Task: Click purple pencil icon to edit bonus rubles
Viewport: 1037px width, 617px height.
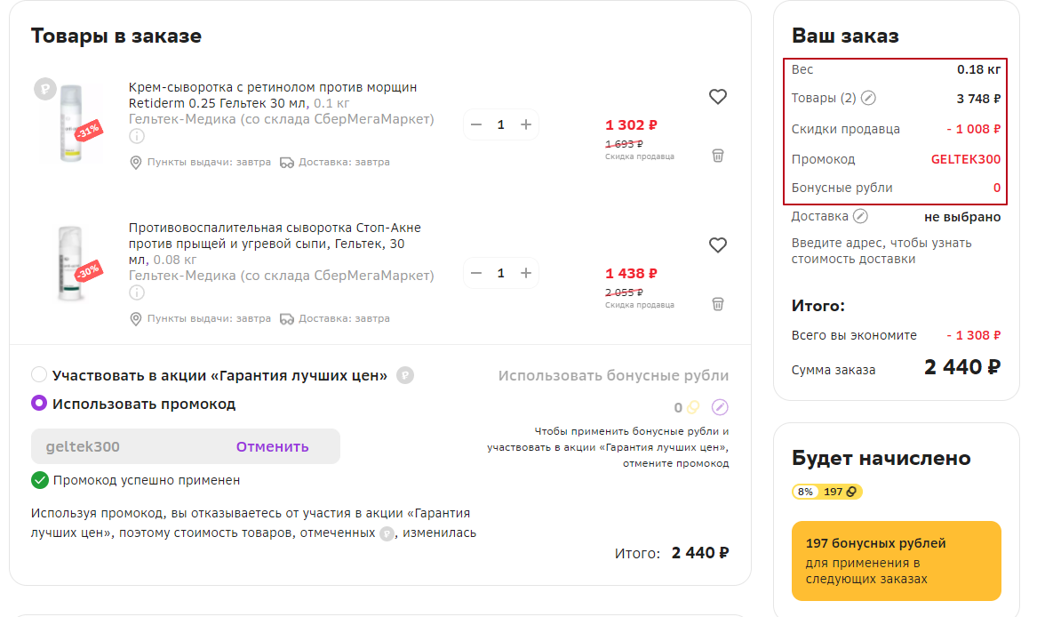Action: point(720,407)
